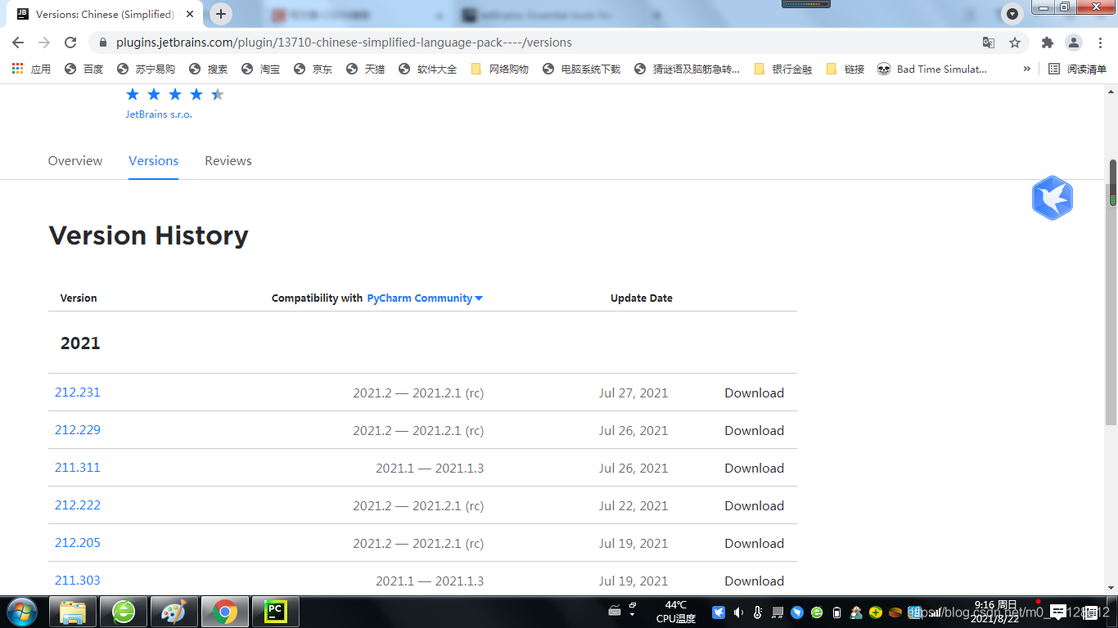Open the Paint app on the taskbar
Image resolution: width=1118 pixels, height=628 pixels.
[174, 612]
